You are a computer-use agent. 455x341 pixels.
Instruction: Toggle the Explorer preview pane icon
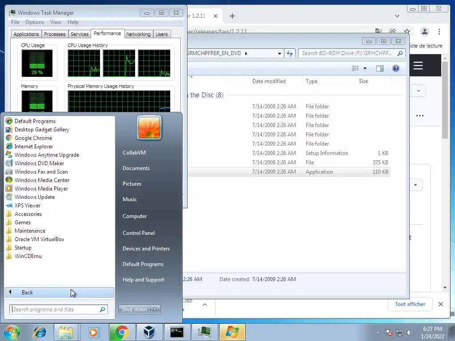(379, 68)
